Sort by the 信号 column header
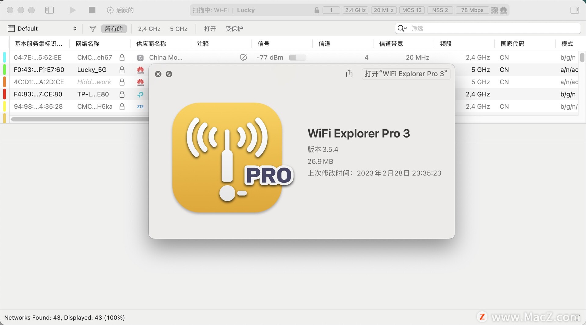586x325 pixels. [263, 44]
